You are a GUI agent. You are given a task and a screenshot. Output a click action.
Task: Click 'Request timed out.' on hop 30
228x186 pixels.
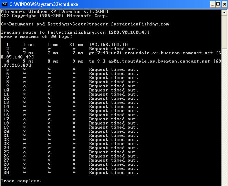click(114, 173)
